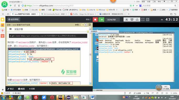Expand the address bar history dropdown arrow
This screenshot has width=179, height=100.
(x=137, y=5)
